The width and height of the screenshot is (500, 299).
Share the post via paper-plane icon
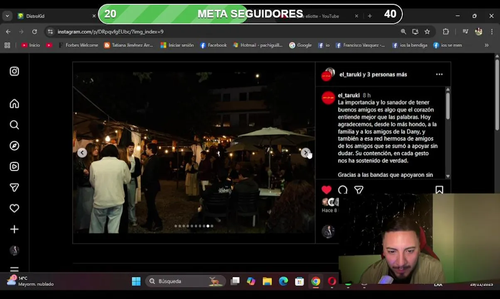[359, 190]
